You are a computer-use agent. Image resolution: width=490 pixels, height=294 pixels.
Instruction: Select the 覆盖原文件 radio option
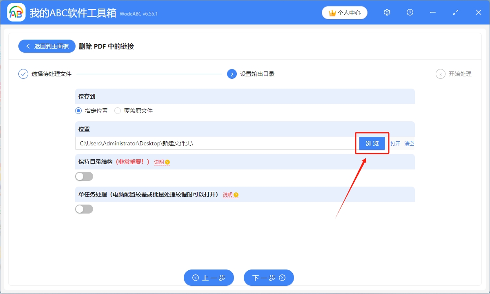point(117,110)
